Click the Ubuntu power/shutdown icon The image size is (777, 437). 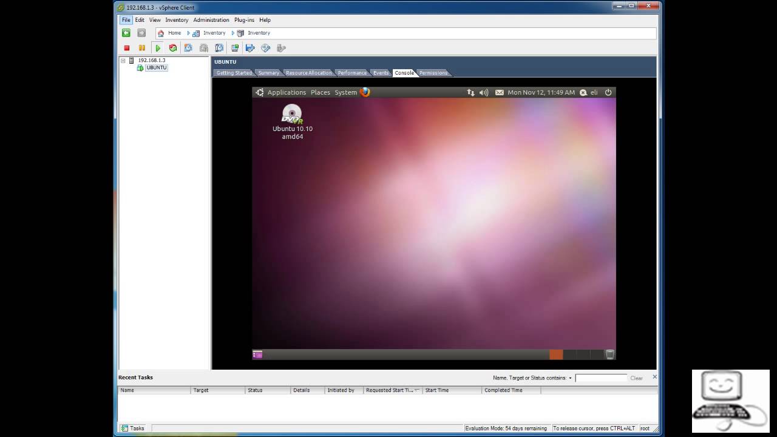[x=608, y=92]
